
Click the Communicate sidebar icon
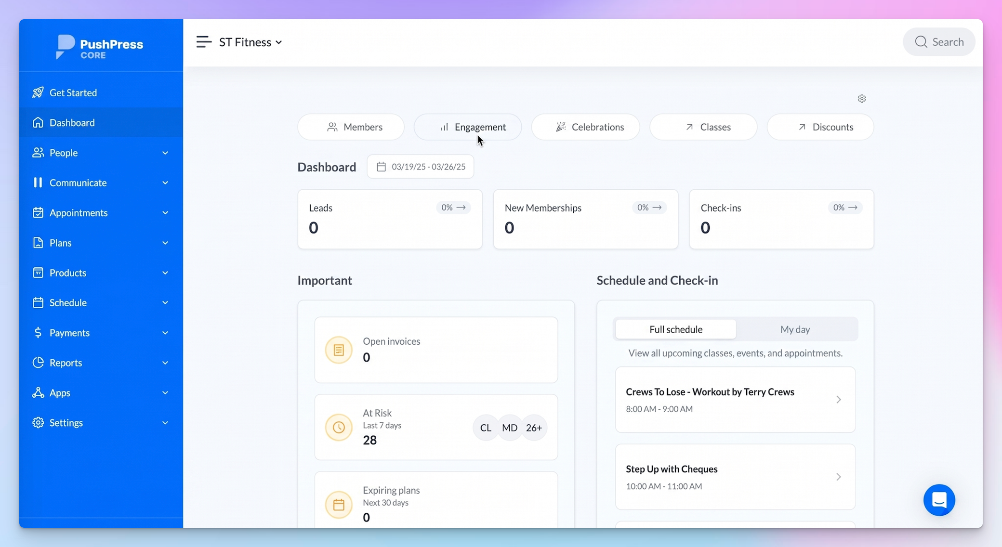click(x=38, y=182)
